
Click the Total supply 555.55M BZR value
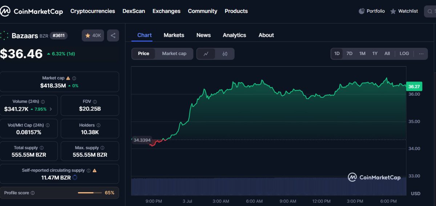point(29,155)
